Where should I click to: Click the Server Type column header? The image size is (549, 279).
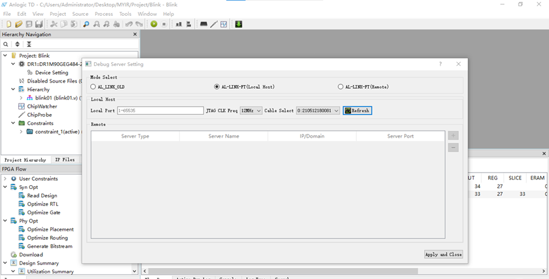pos(135,136)
